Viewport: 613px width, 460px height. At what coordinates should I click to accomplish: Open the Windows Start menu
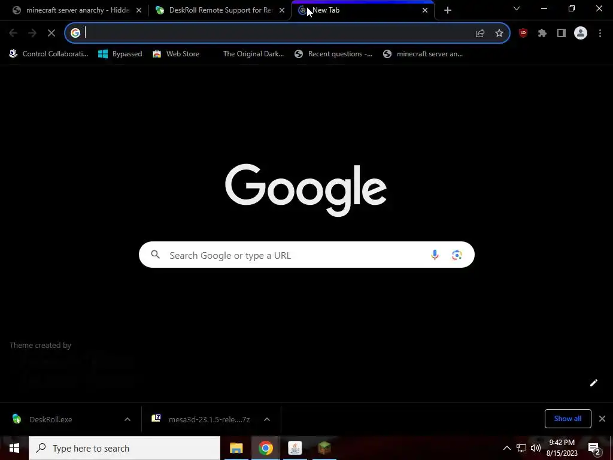(x=14, y=448)
